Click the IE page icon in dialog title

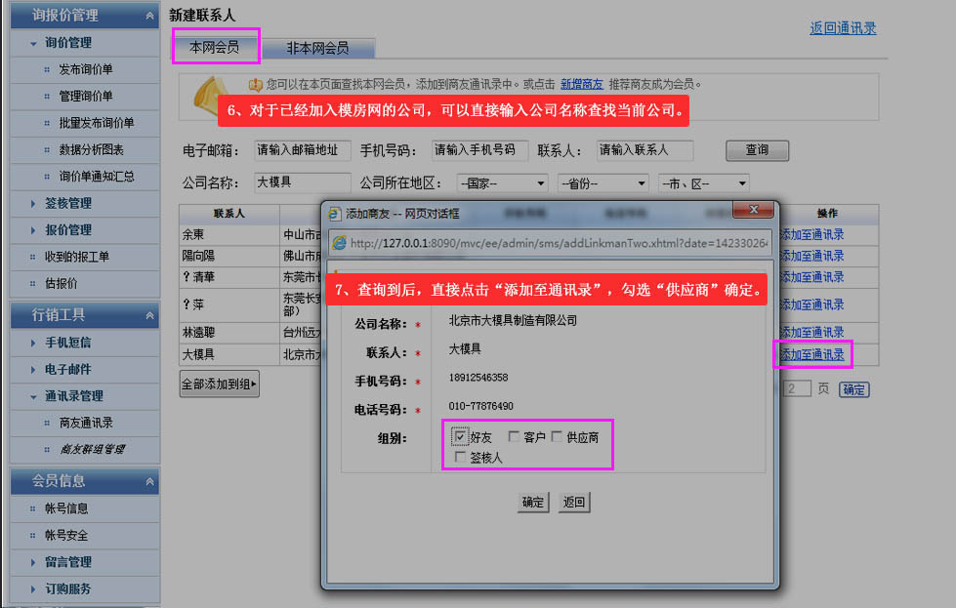click(x=334, y=213)
